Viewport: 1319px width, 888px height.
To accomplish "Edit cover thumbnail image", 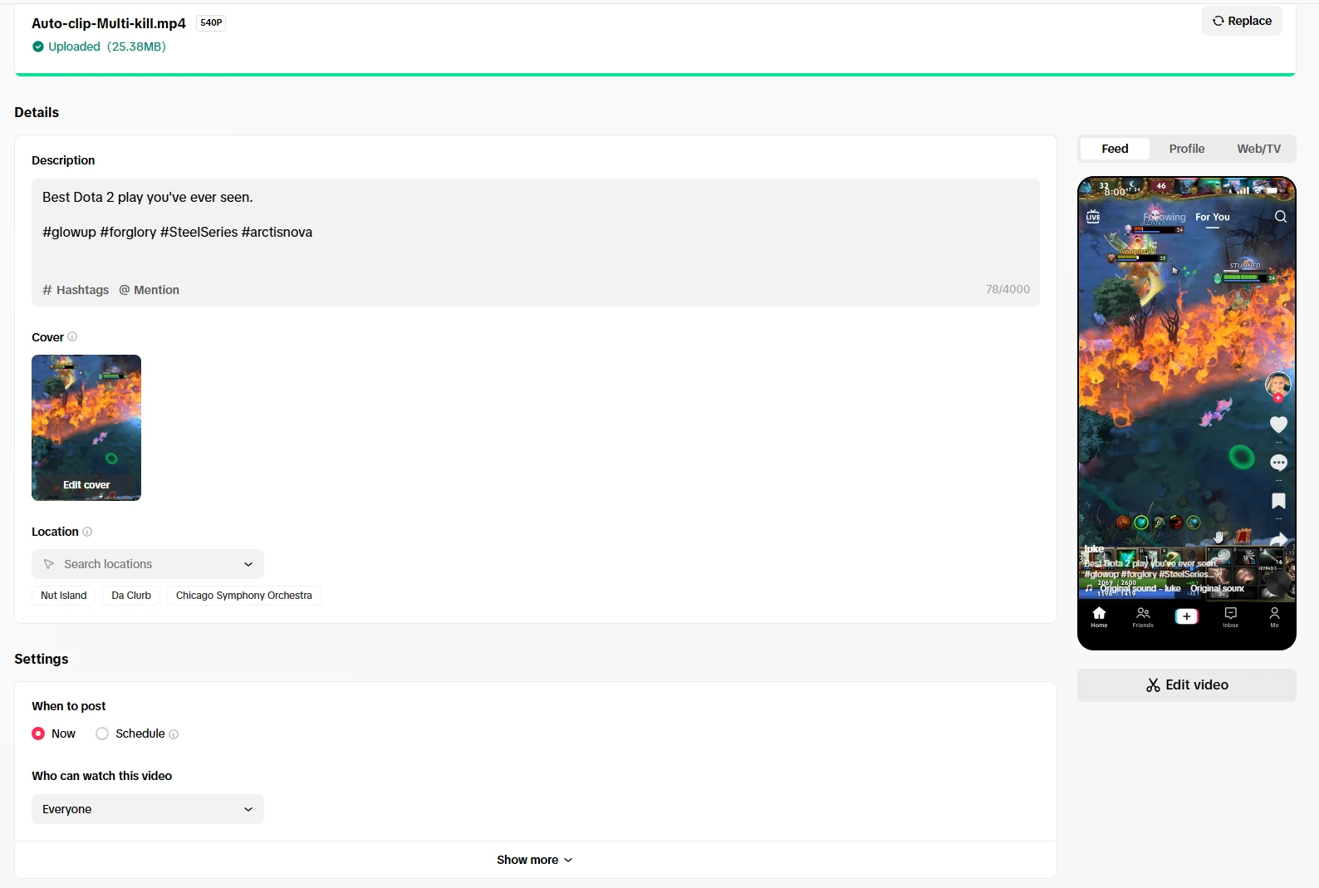I will click(x=86, y=428).
